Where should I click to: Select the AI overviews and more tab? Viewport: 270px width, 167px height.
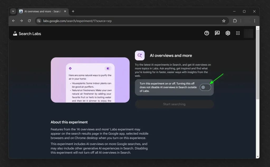pyautogui.click(x=42, y=11)
